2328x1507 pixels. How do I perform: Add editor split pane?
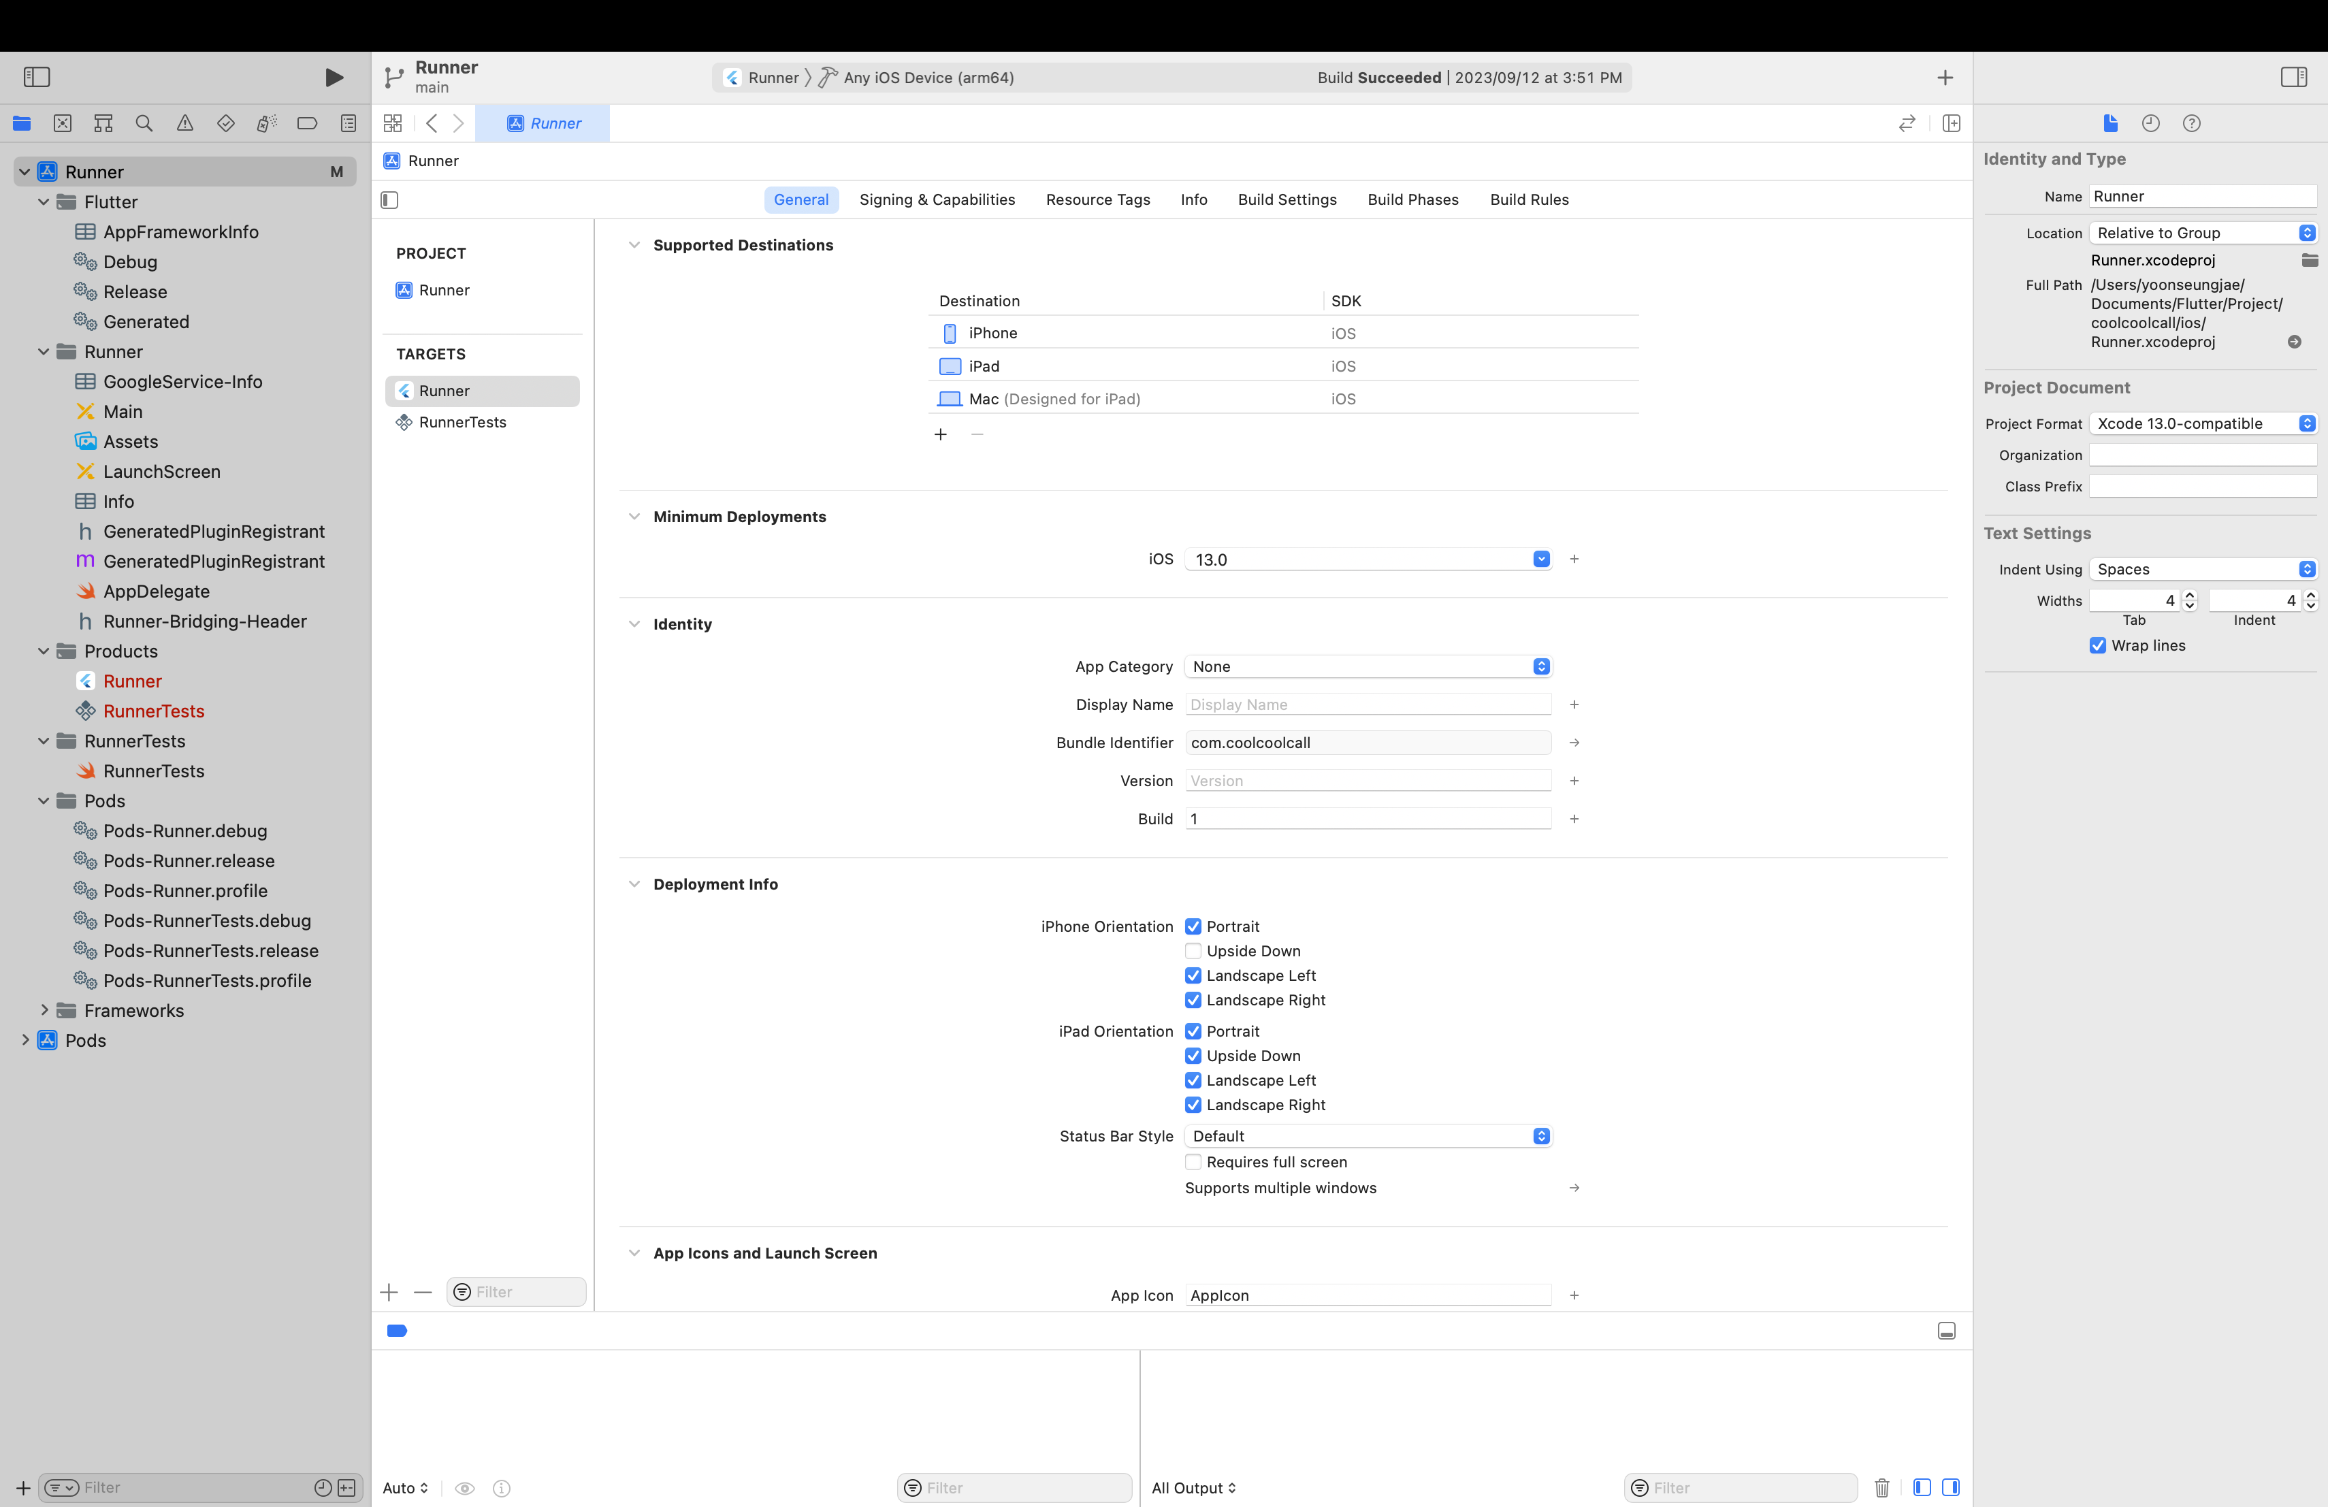pos(1952,123)
